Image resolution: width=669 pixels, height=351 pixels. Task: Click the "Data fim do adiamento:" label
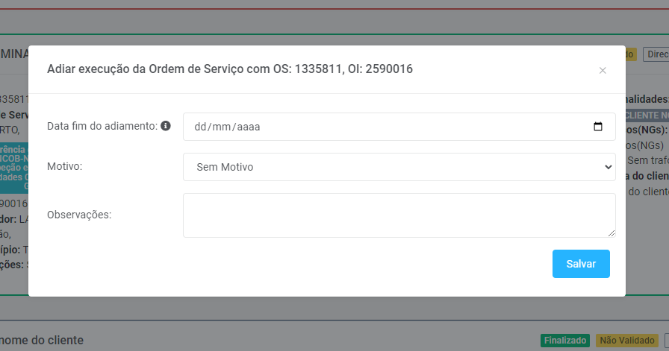pos(102,126)
